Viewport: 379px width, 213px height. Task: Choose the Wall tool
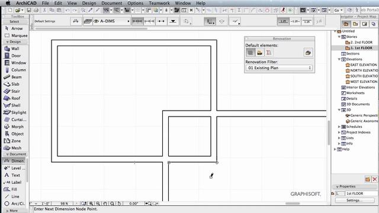12,49
